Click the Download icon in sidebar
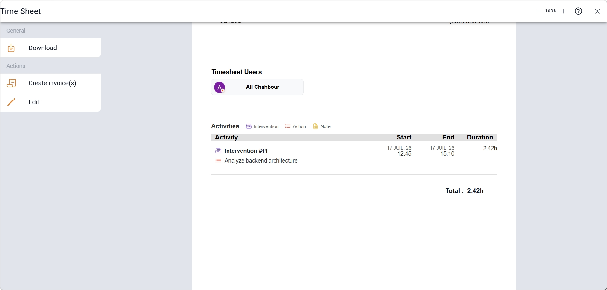Screen dimensions: 607x290 click(x=11, y=48)
